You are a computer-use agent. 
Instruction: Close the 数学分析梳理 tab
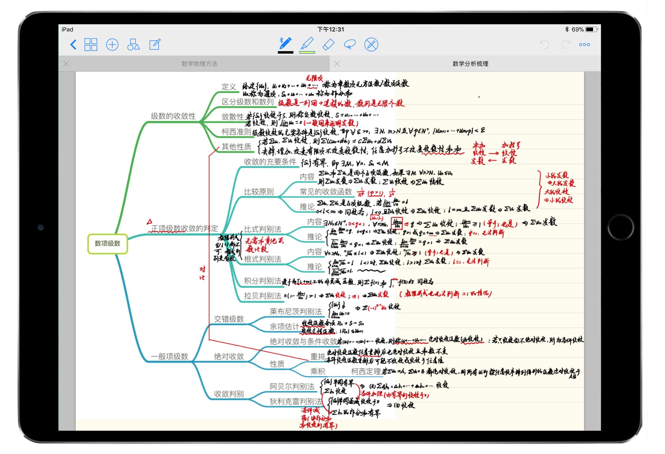pyautogui.click(x=337, y=64)
